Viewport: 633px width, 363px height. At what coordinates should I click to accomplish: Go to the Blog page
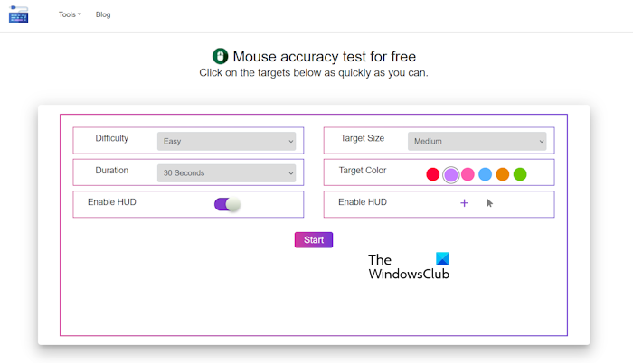103,14
